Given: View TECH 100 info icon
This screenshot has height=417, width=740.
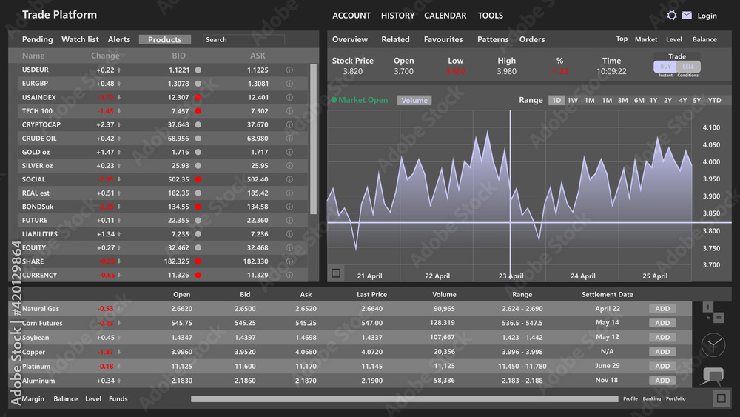Looking at the screenshot, I should point(289,111).
